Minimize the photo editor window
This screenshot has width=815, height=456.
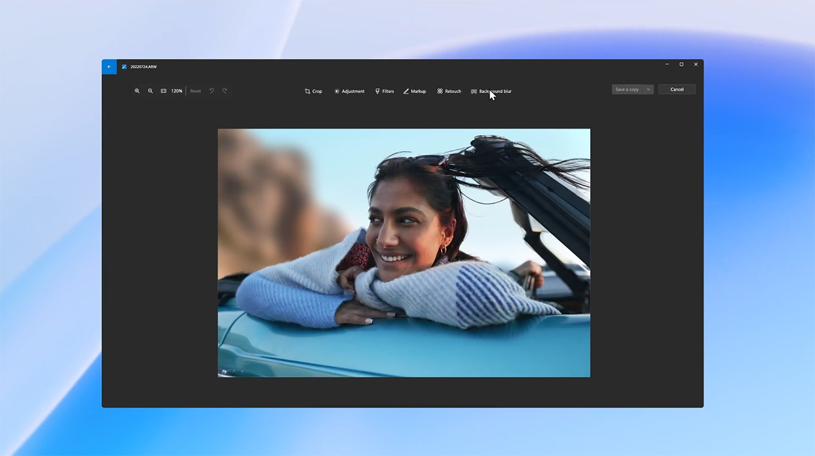pos(667,64)
